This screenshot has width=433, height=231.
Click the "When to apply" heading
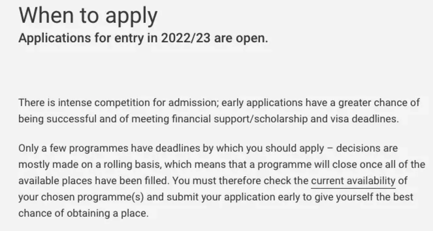pyautogui.click(x=88, y=15)
